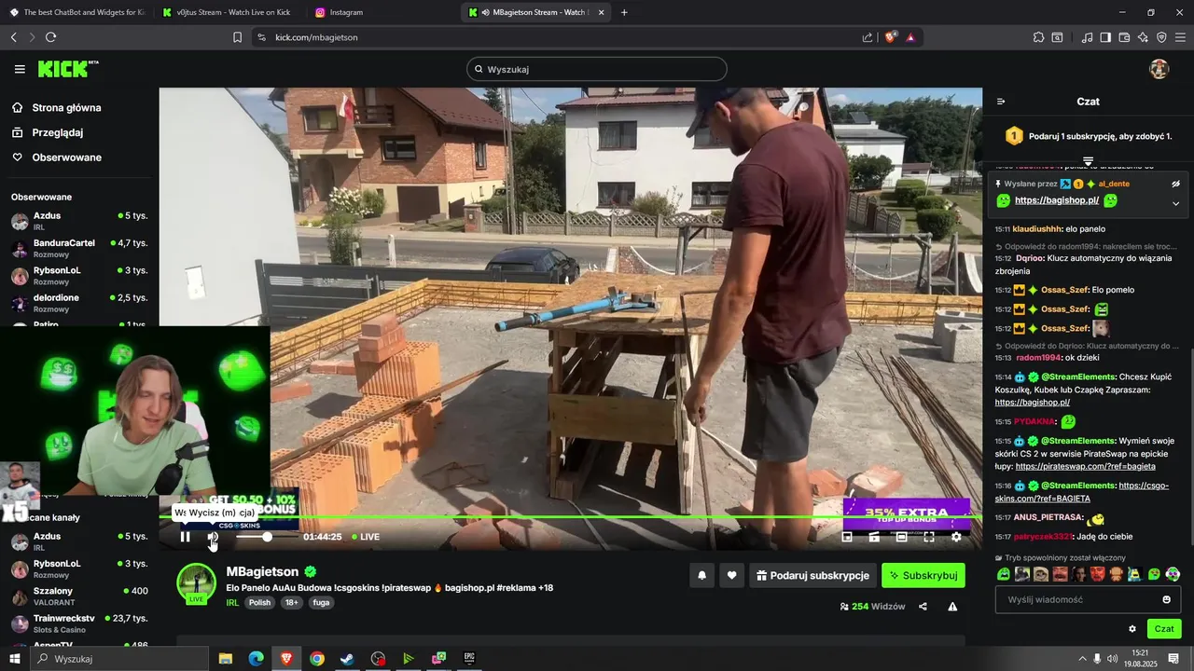Jump to LIVE in the player
This screenshot has height=671, width=1194.
[x=364, y=537]
